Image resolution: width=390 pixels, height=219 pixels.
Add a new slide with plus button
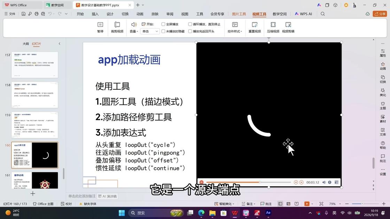(x=33, y=193)
